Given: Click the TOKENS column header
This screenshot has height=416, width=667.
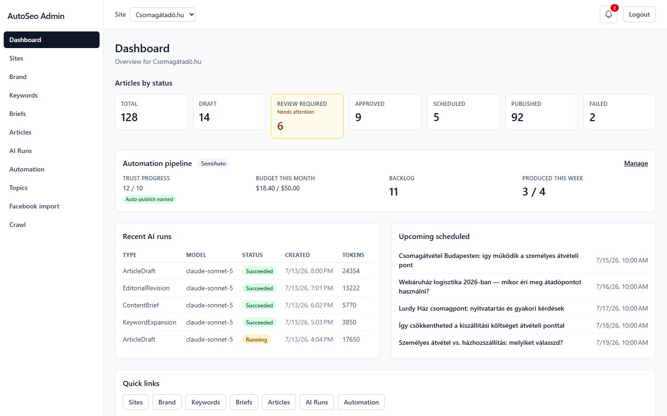Looking at the screenshot, I should tap(353, 255).
